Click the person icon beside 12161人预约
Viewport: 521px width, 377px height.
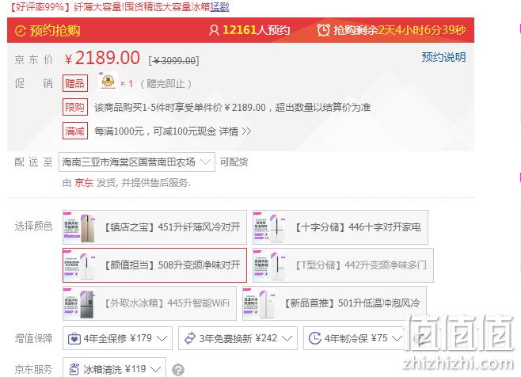coord(214,30)
